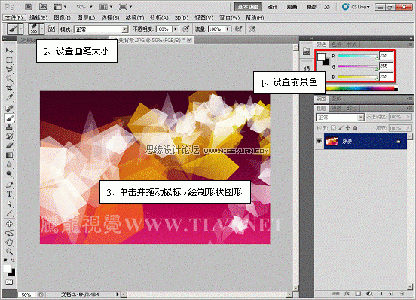Select the Crop tool
The image size is (416, 300).
pos(9,87)
